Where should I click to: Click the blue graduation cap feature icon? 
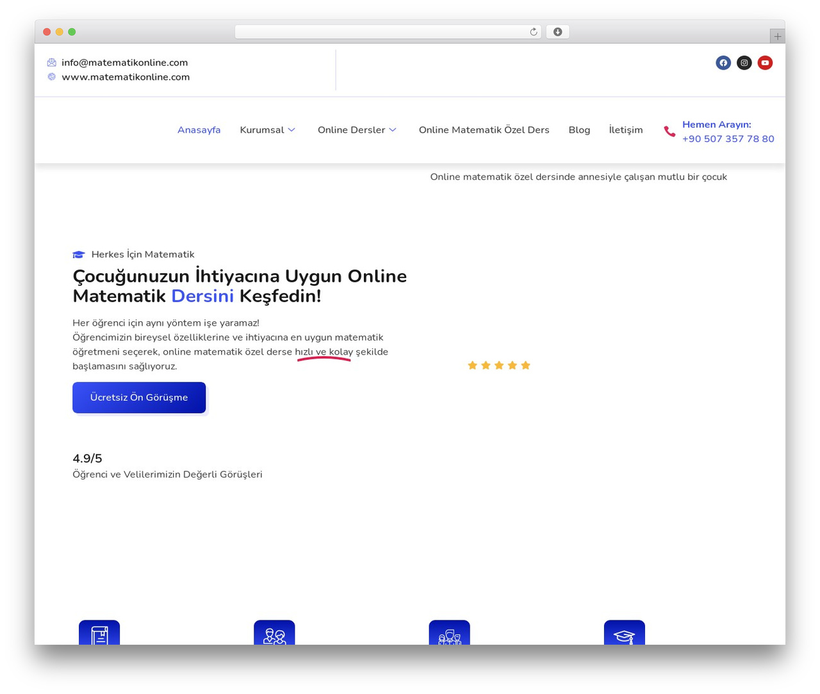625,633
